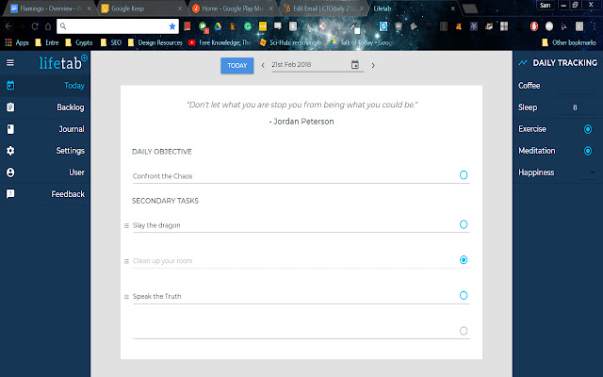Screen dimensions: 603x377
Task: Click the browser home button
Action: click(48, 26)
